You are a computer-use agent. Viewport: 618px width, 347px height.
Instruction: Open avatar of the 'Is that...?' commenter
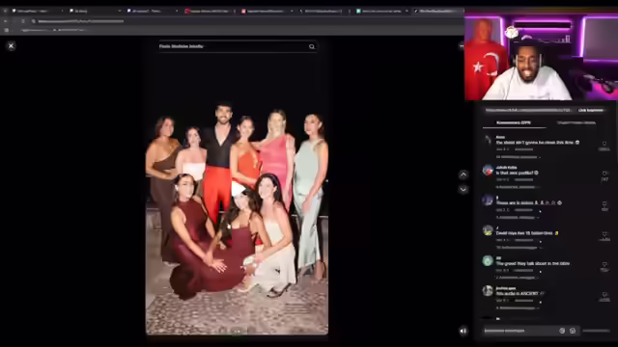coord(488,170)
